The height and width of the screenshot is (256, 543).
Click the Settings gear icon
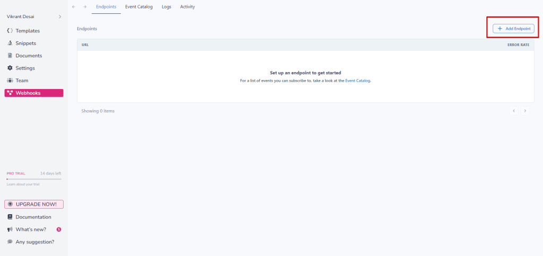(10, 68)
